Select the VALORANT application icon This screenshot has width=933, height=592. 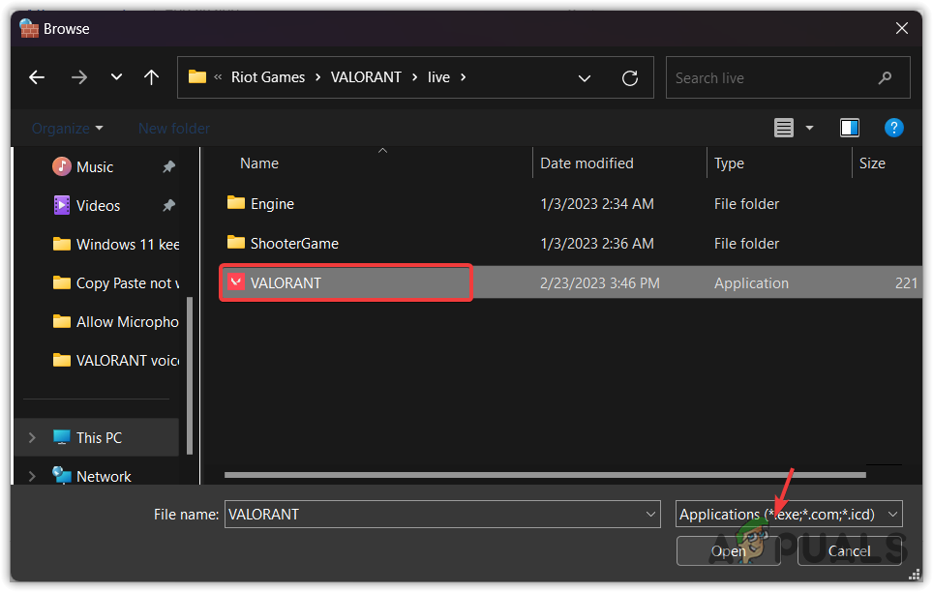[x=236, y=281]
